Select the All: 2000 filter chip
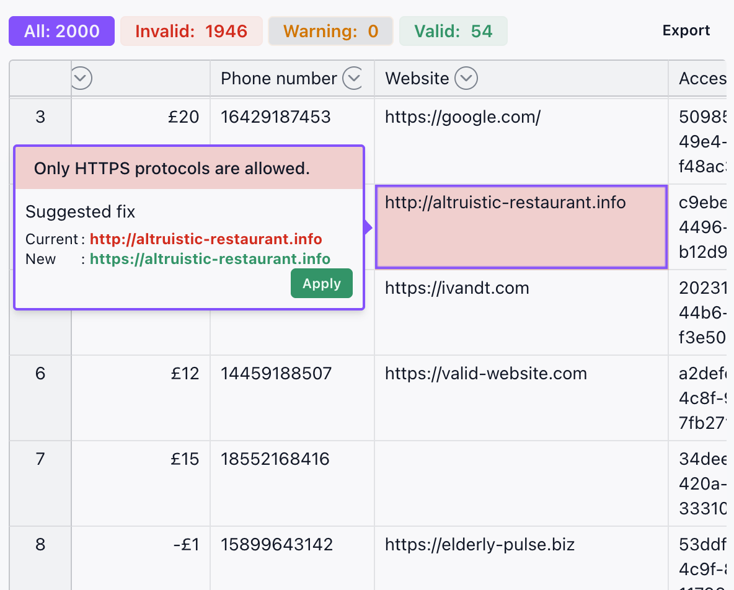 coord(61,30)
